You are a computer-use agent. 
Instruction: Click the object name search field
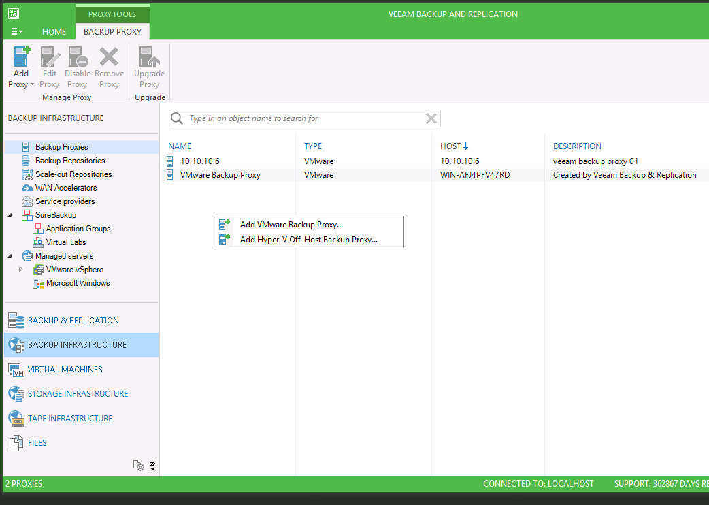point(304,118)
